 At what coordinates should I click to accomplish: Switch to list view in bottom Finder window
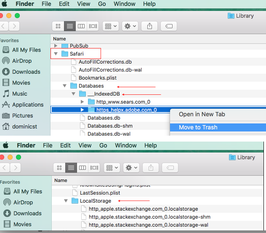click(x=71, y=168)
